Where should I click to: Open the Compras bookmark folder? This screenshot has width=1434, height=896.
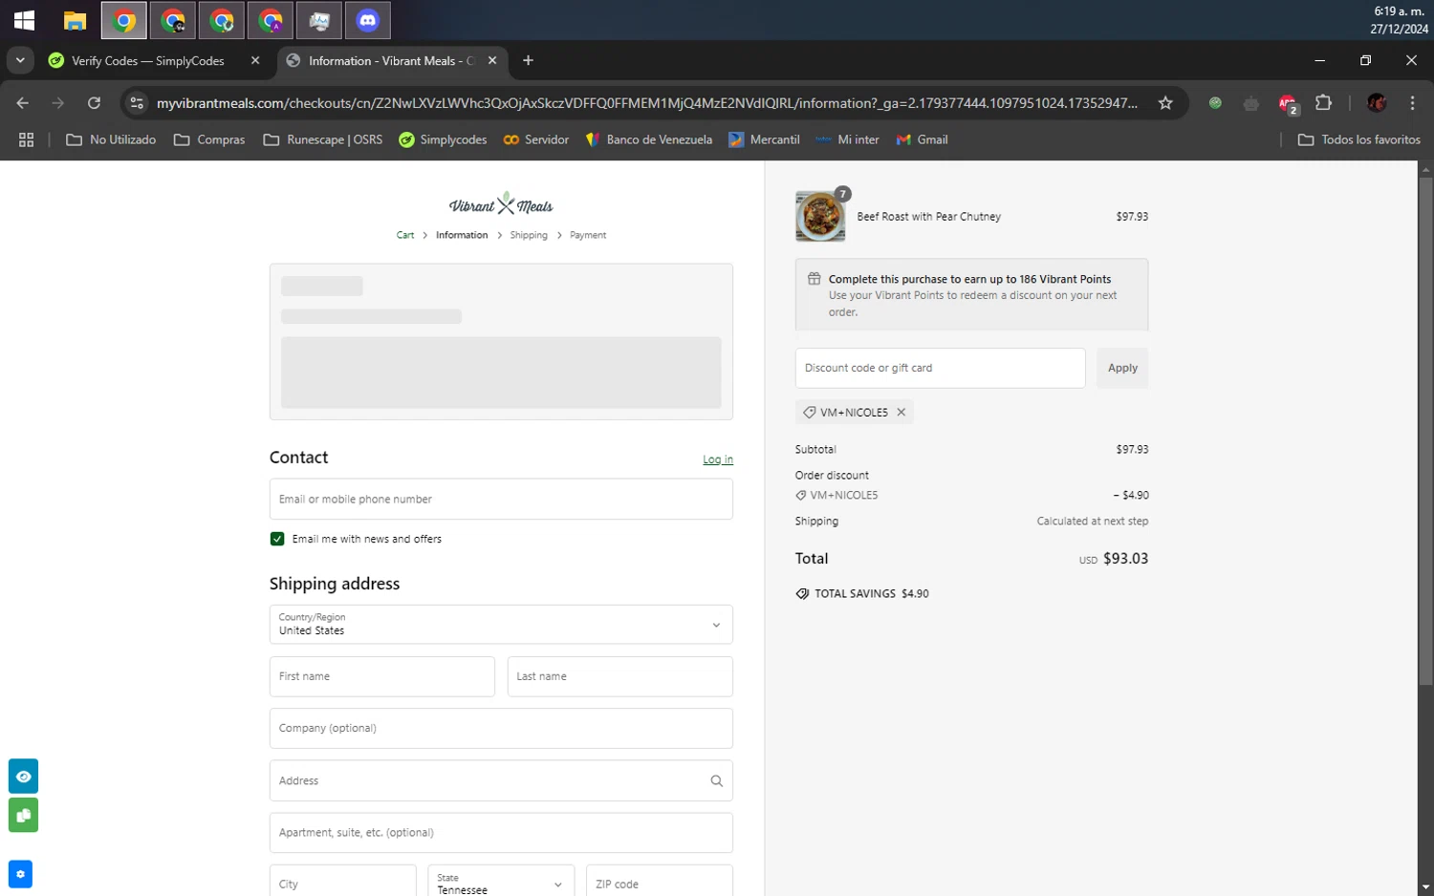tap(209, 139)
